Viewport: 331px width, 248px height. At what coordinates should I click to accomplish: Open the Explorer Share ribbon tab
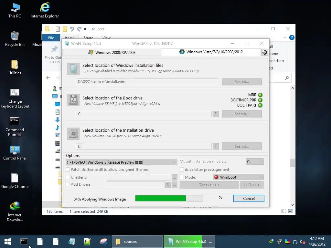(x=89, y=38)
